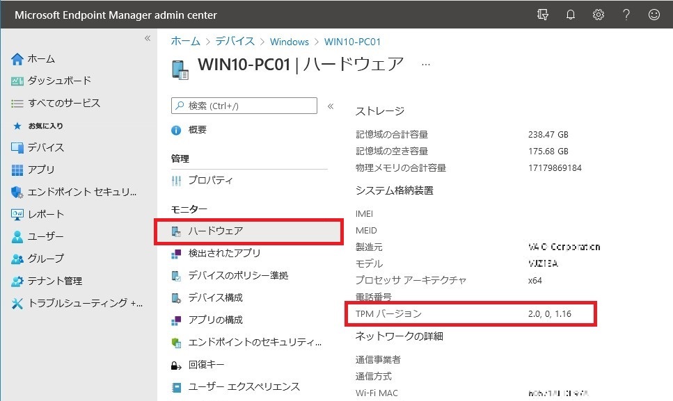Click the エンドポイント セキュリティ shield icon
The image size is (673, 401).
pos(17,193)
